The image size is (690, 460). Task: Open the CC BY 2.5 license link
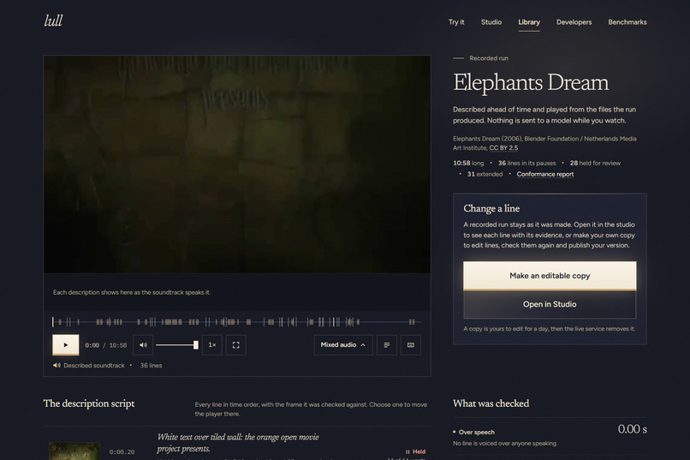(x=503, y=148)
